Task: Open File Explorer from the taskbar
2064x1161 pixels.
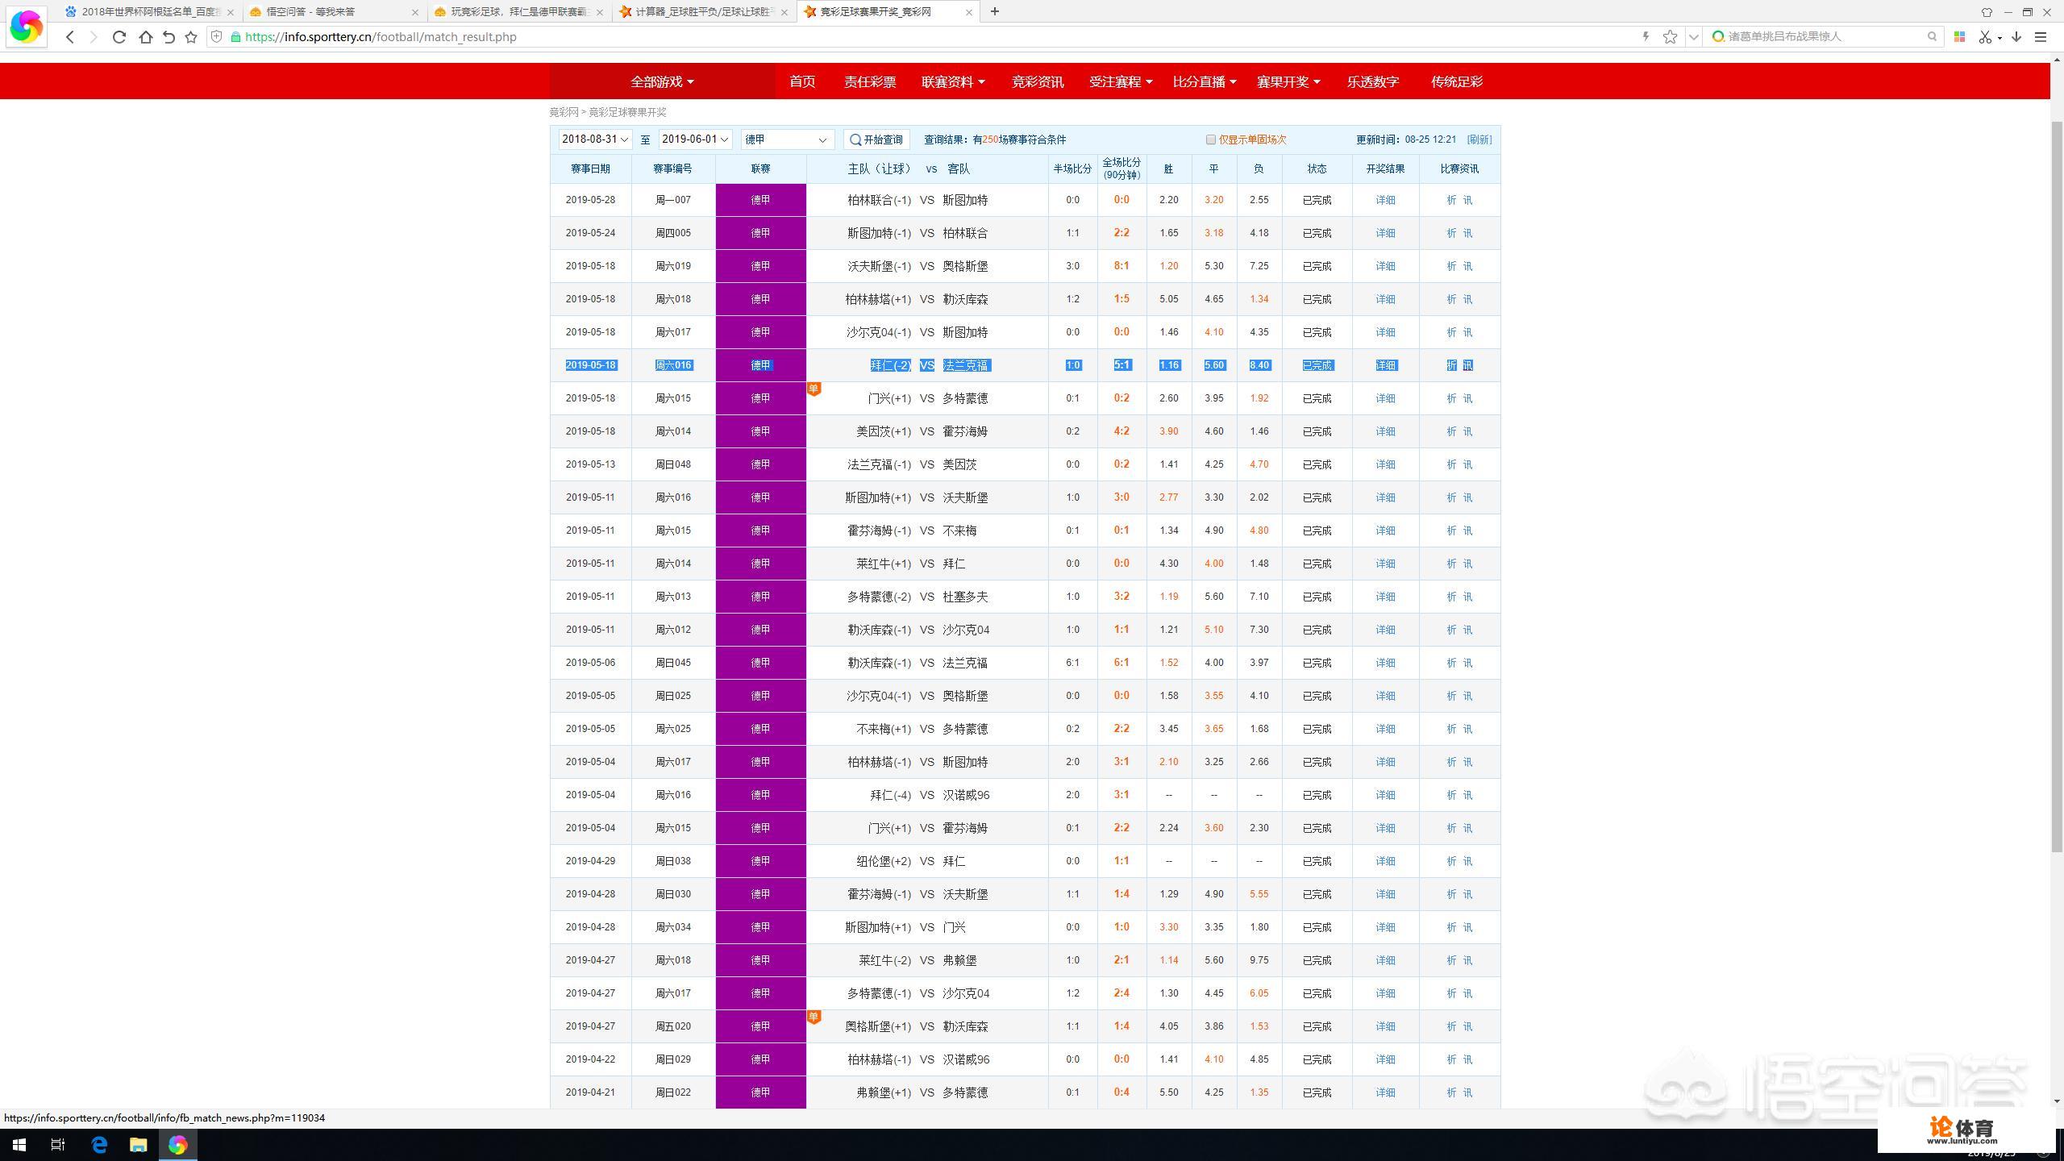Action: point(139,1144)
